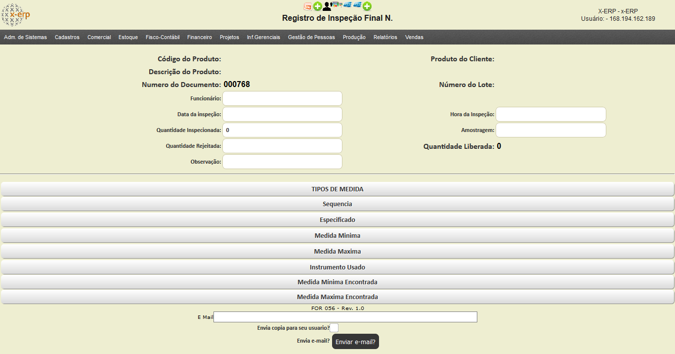Tick the 'Envia copia para seu usuario?' checkbox
Image resolution: width=675 pixels, height=354 pixels.
(x=334, y=327)
